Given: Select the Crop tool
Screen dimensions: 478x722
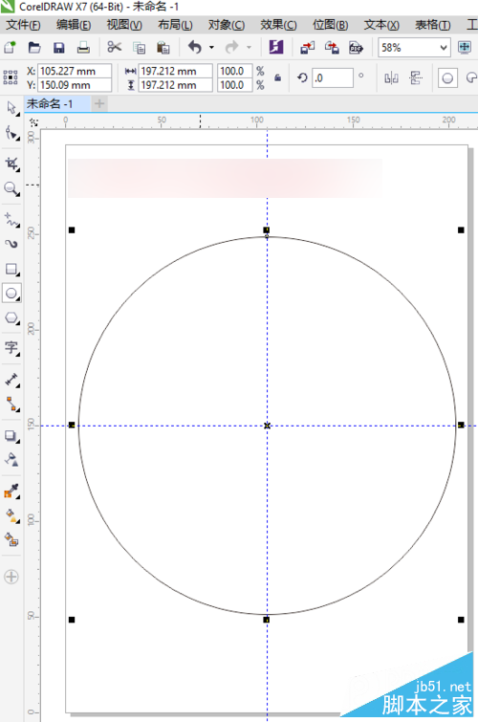Looking at the screenshot, I should (11, 164).
